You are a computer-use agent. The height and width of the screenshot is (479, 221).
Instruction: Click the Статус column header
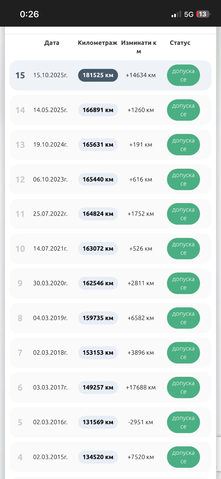[180, 43]
